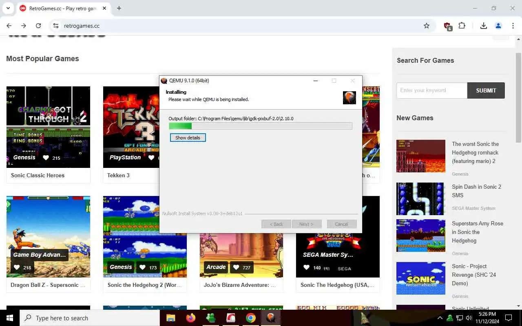Click the Game Boy Advance tag
Screen dimensions: 522x326
point(40,255)
